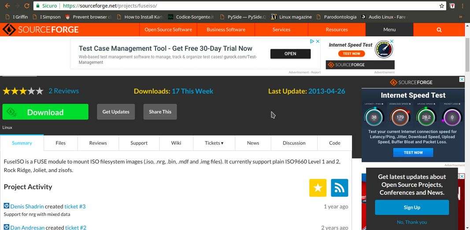Open the How to Install Kart bookmark

click(x=140, y=17)
